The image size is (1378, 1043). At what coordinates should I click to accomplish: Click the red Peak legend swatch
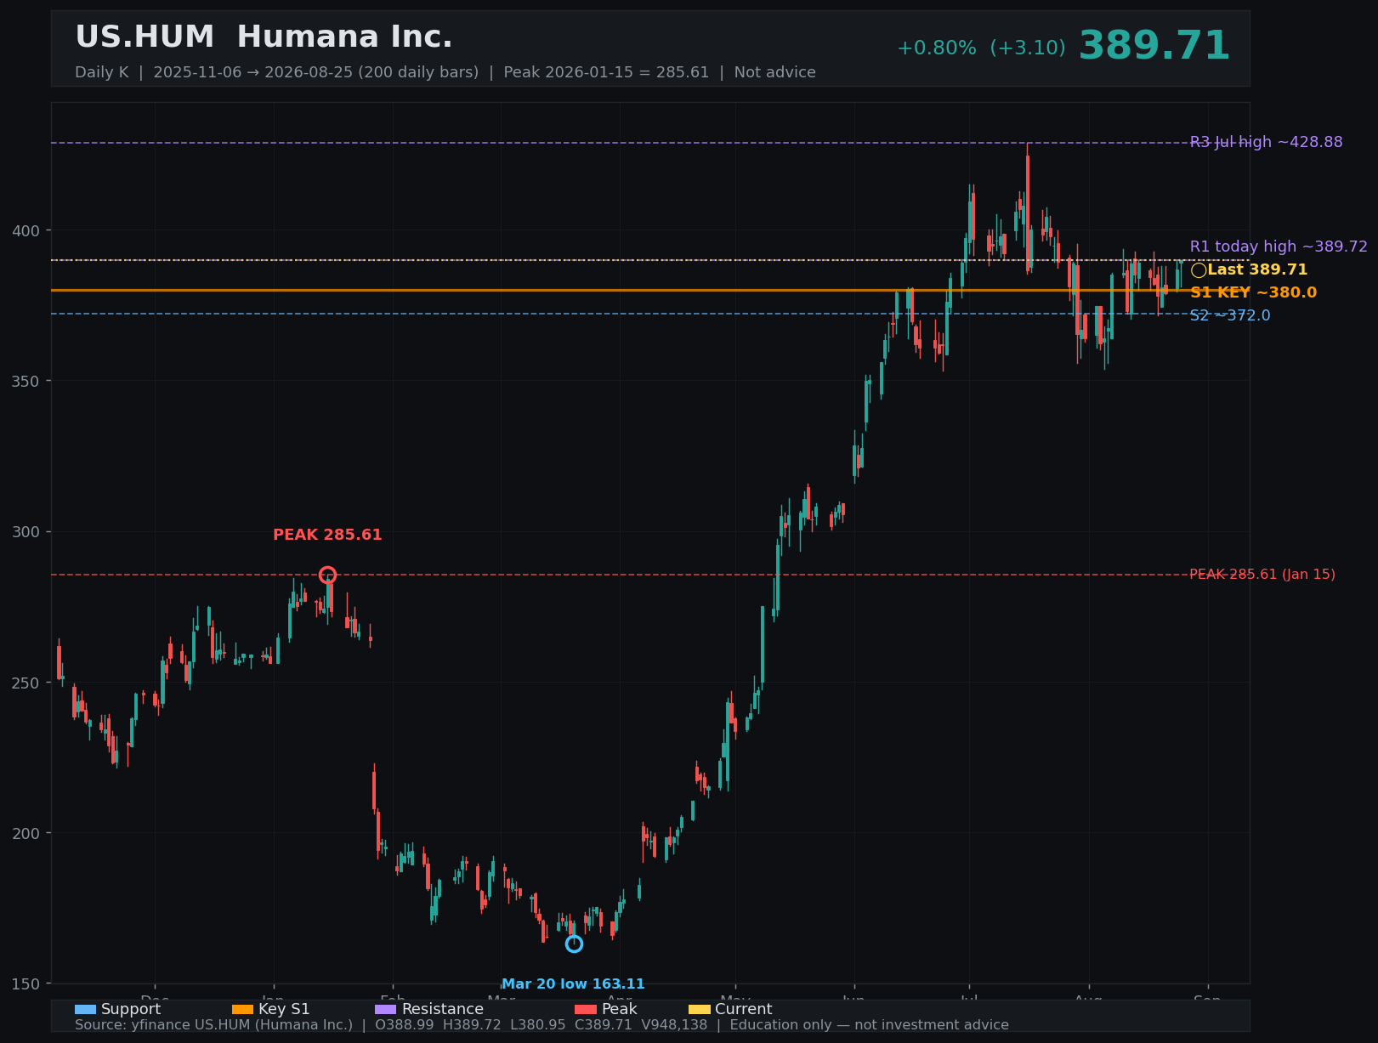tap(586, 1010)
